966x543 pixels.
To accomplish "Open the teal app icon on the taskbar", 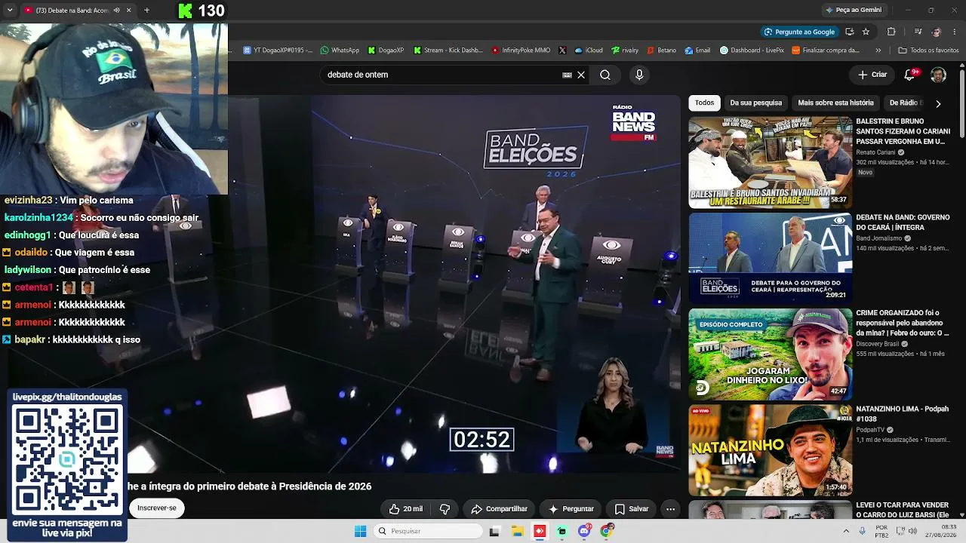I will pyautogui.click(x=561, y=531).
